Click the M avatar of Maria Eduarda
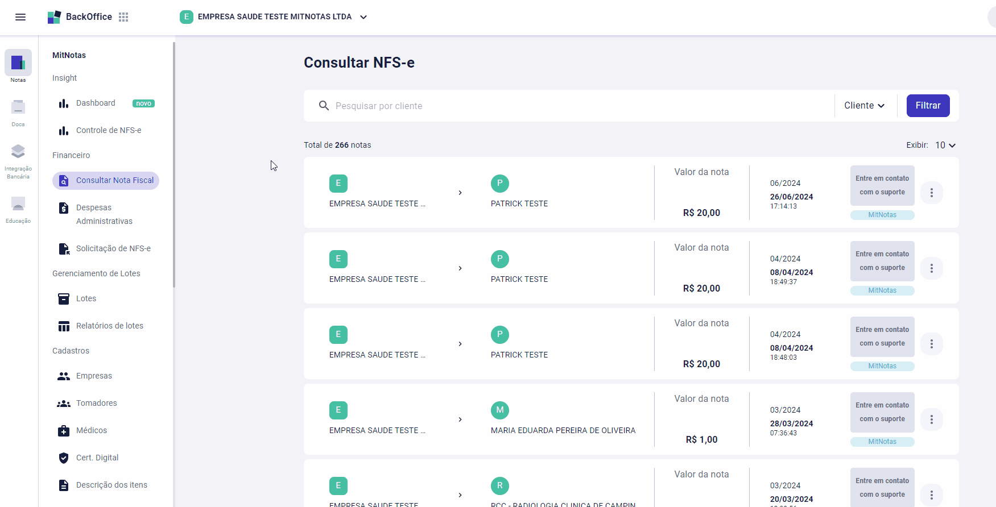996x507 pixels. (500, 410)
